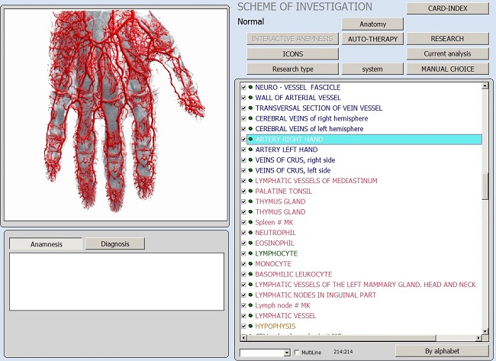
Task: Select LYMPHOCYTE in the organ list
Action: pos(276,253)
